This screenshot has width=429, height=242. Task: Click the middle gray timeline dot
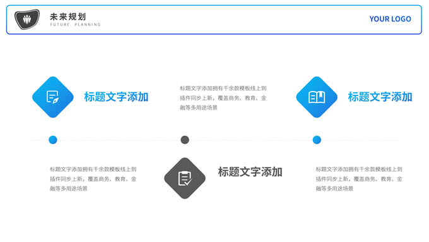coord(185,140)
